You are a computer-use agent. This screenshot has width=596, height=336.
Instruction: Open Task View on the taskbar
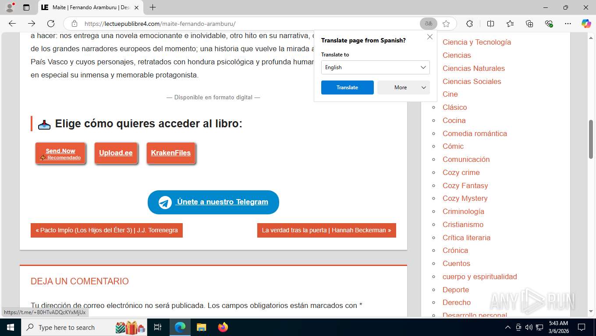pyautogui.click(x=158, y=327)
